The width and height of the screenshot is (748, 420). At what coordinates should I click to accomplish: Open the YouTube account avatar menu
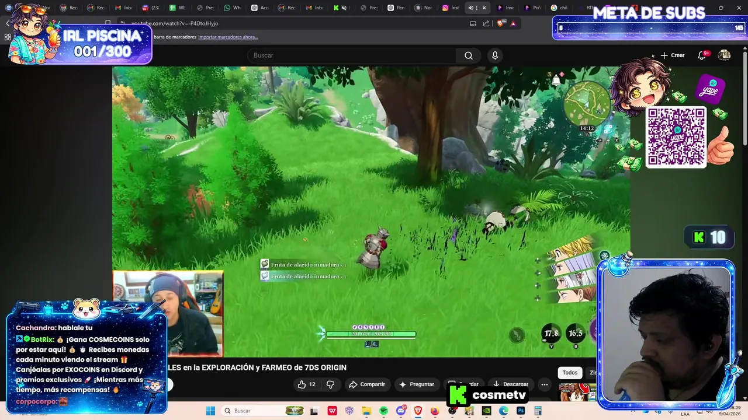[x=724, y=55]
